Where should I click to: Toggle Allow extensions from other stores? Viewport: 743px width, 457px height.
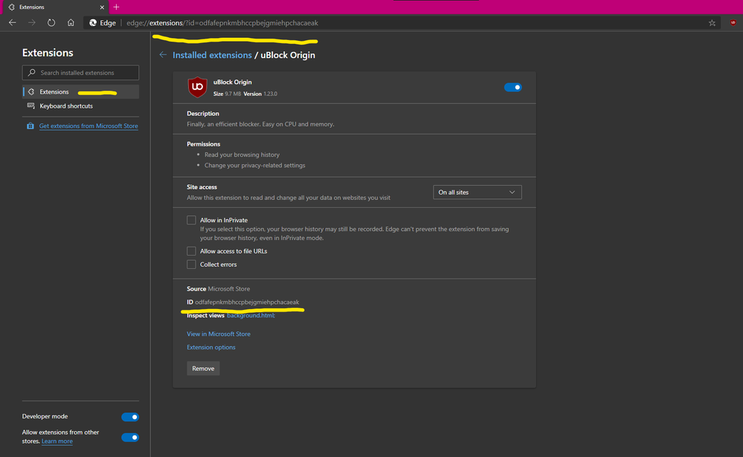130,437
